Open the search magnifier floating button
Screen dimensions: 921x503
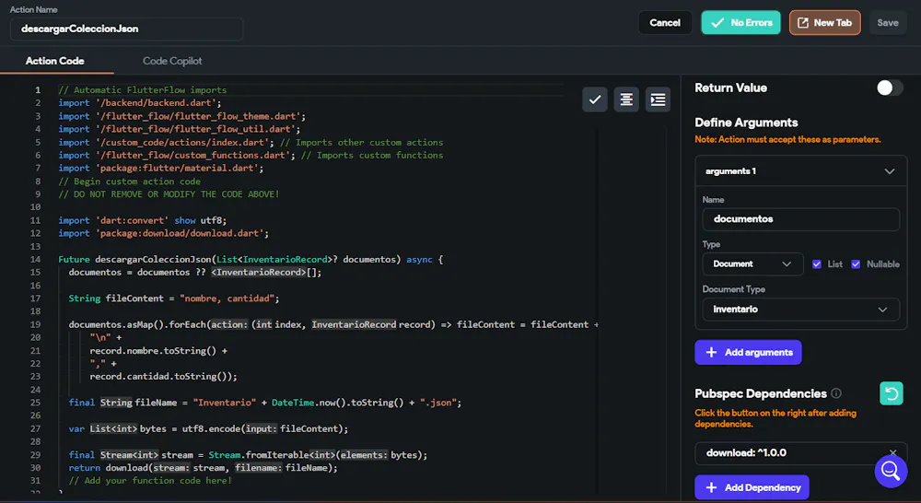click(891, 471)
